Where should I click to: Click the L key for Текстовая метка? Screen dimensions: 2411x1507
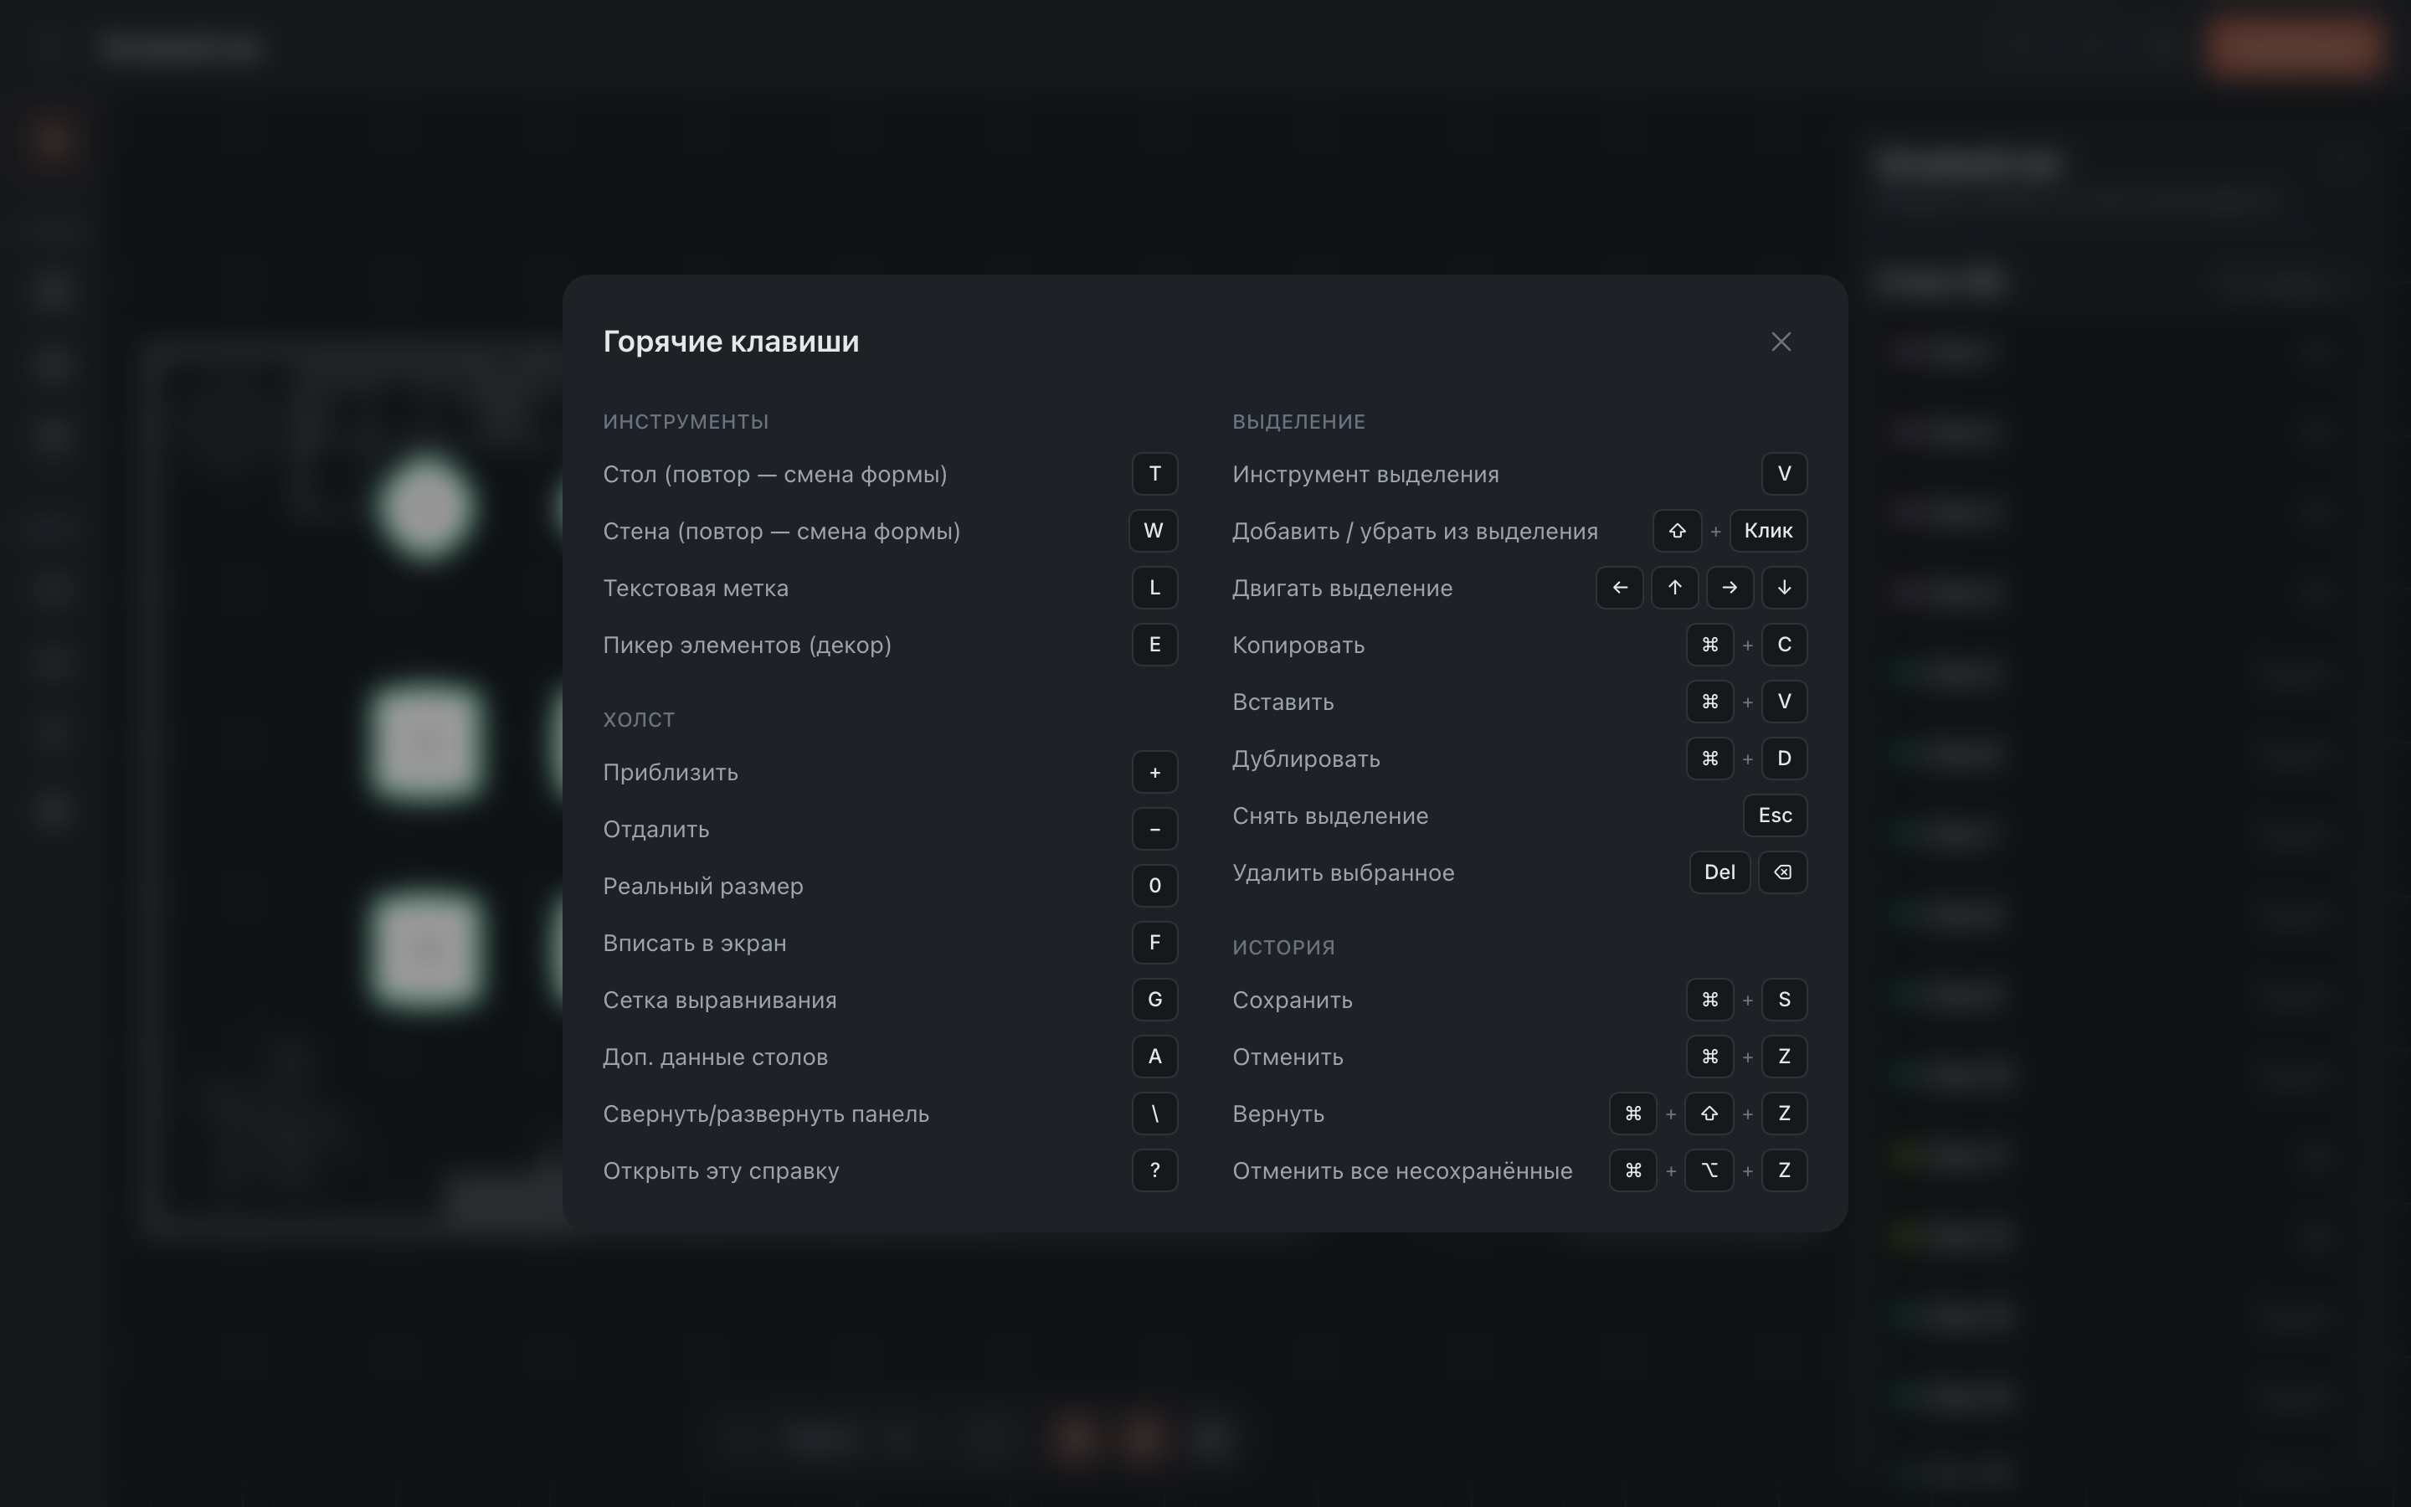(x=1154, y=588)
